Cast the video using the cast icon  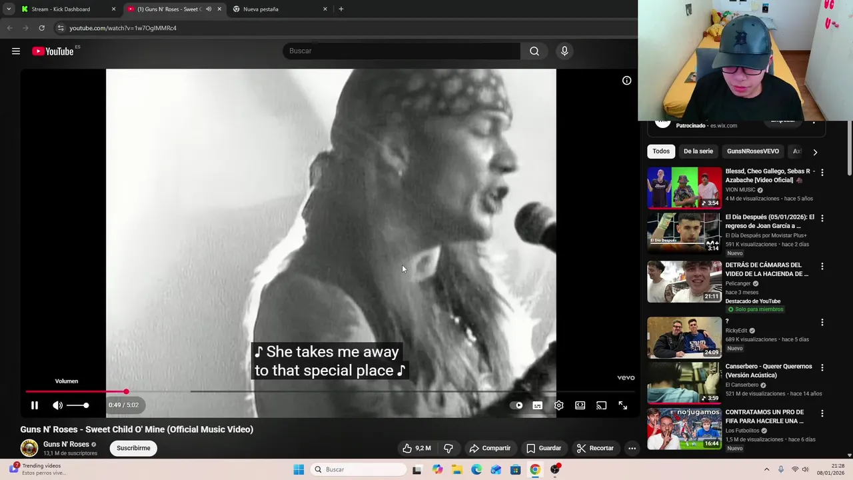click(x=602, y=405)
